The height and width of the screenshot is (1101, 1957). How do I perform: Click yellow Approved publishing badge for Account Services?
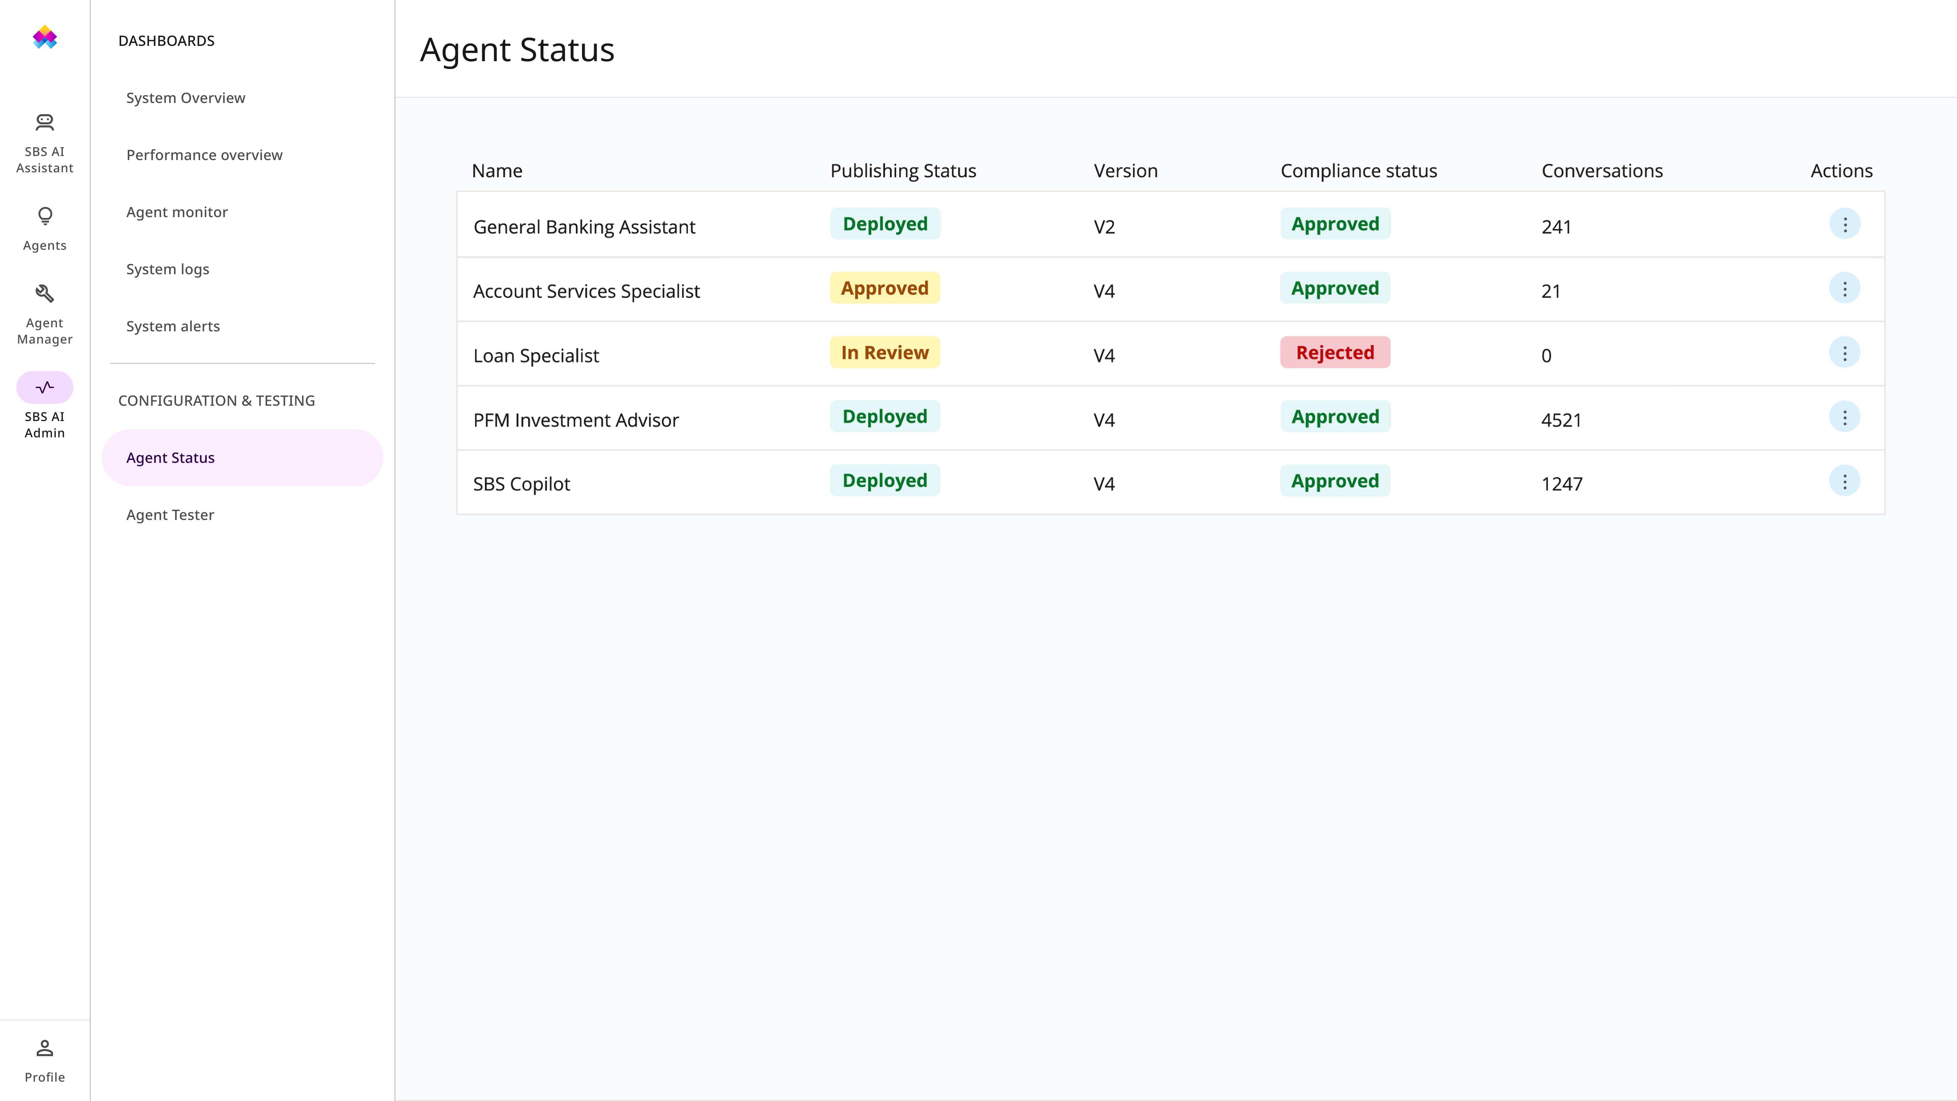[885, 288]
